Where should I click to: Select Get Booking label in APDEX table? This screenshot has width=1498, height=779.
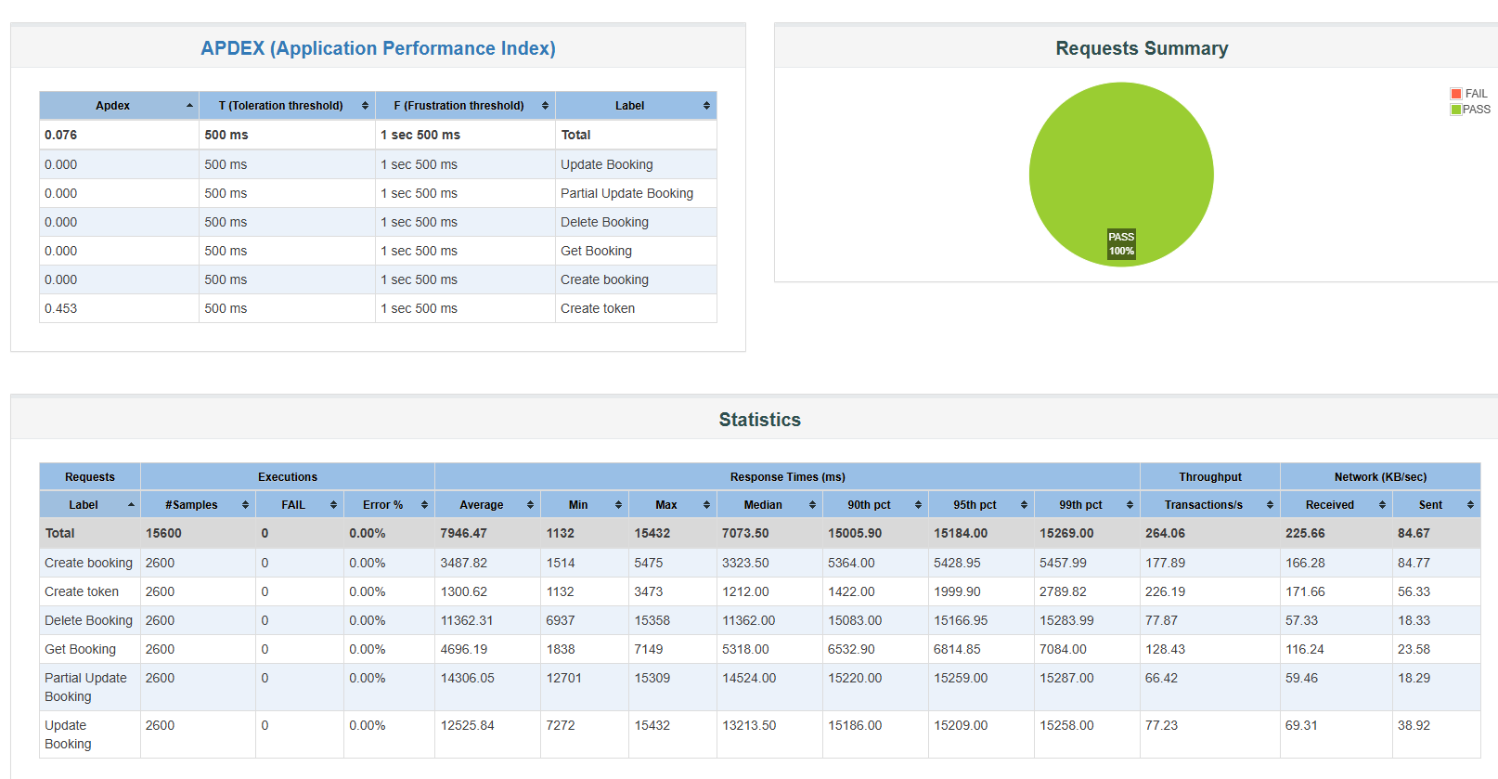tap(596, 251)
